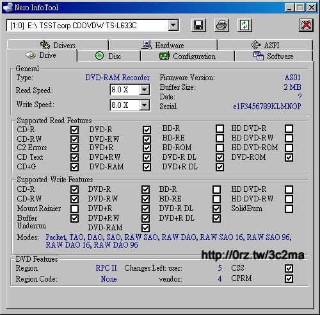Viewport: 320px width, 315px height.
Task: Toggle the CPRM checkbox
Action: [x=289, y=278]
